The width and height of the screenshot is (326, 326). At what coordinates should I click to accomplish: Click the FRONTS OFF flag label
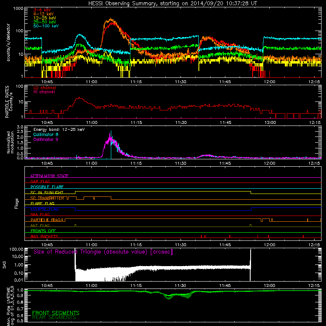[43, 231]
